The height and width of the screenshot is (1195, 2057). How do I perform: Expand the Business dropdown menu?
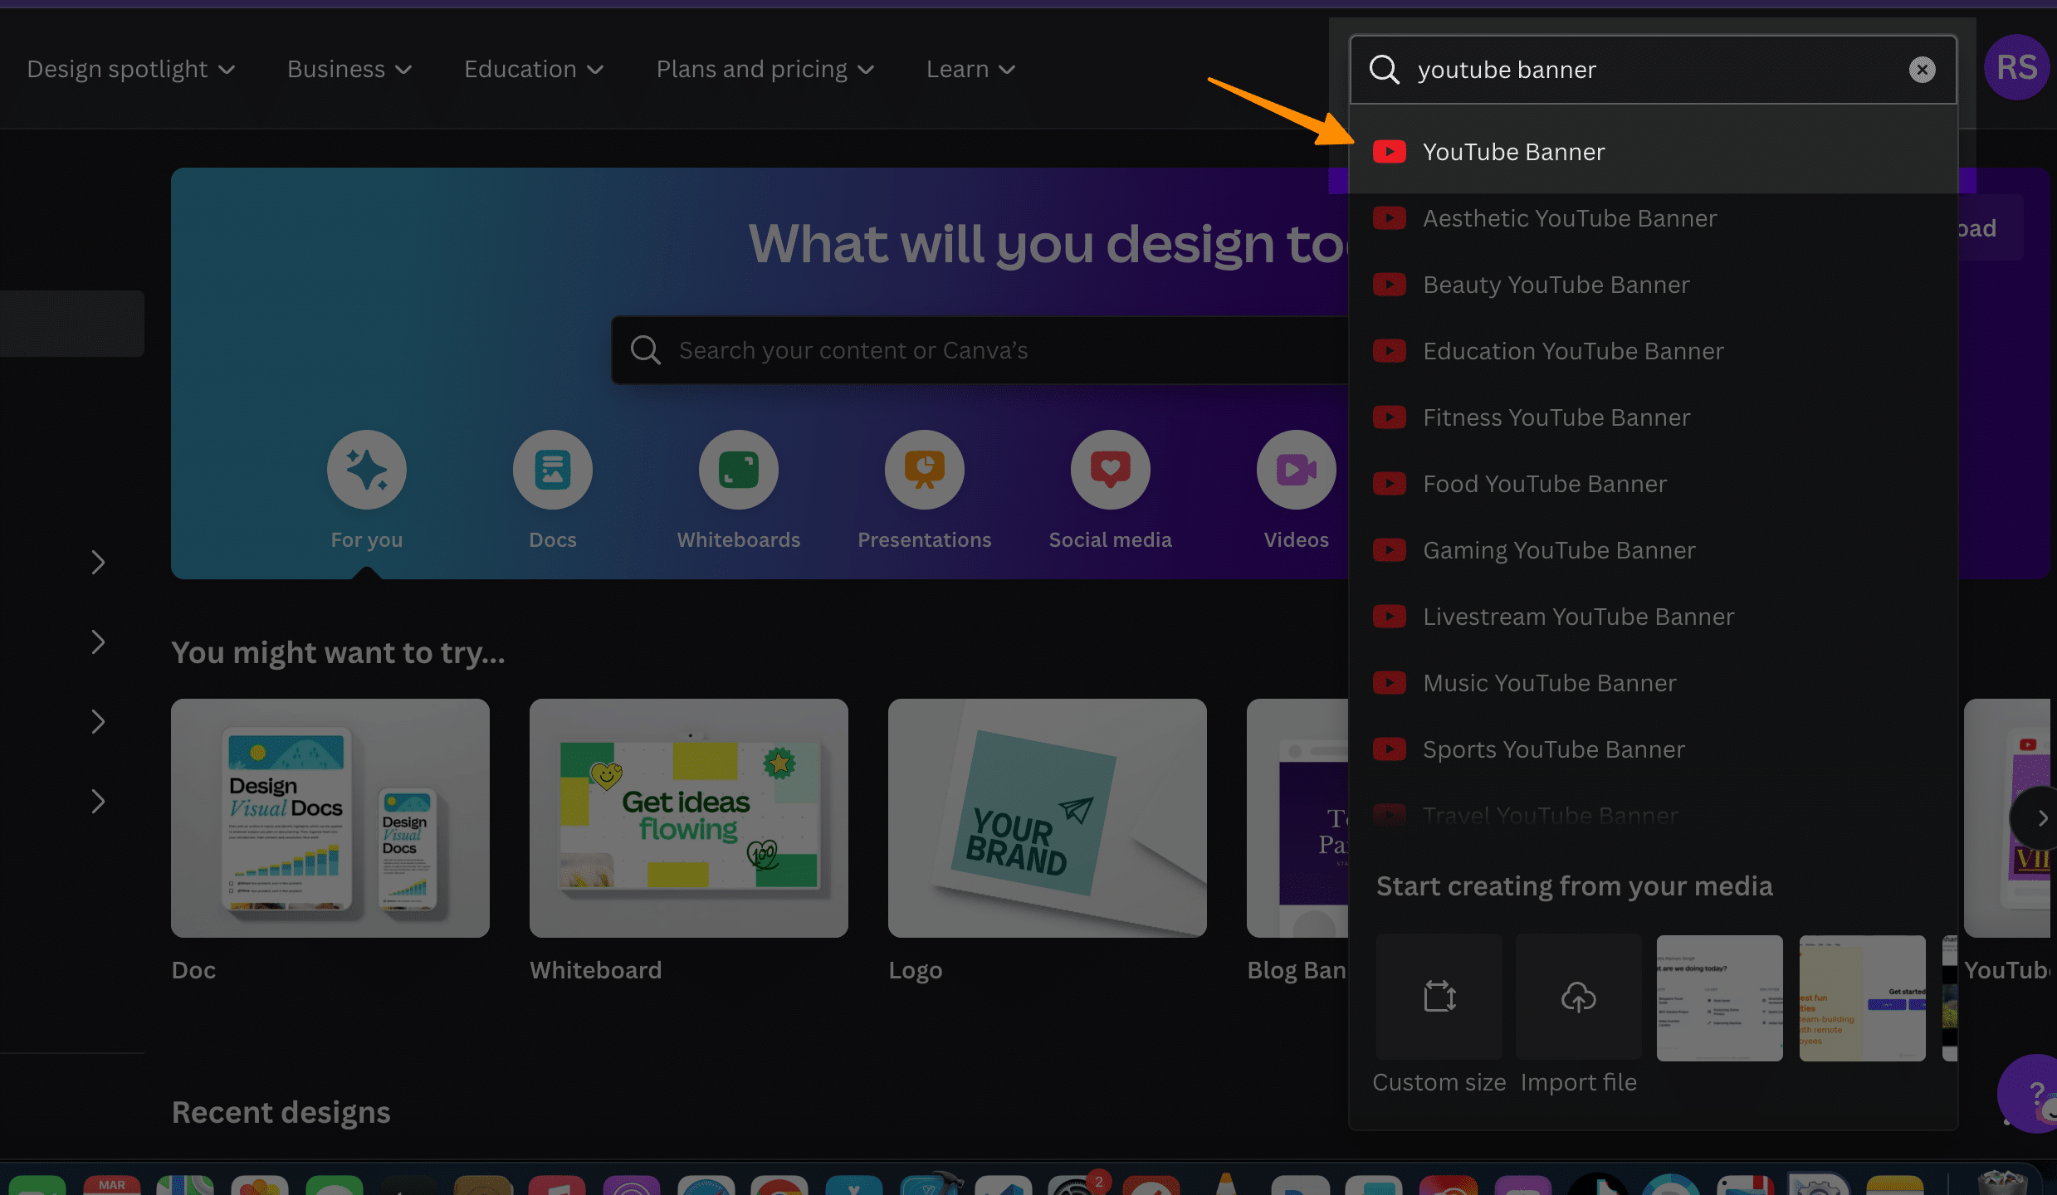tap(349, 68)
